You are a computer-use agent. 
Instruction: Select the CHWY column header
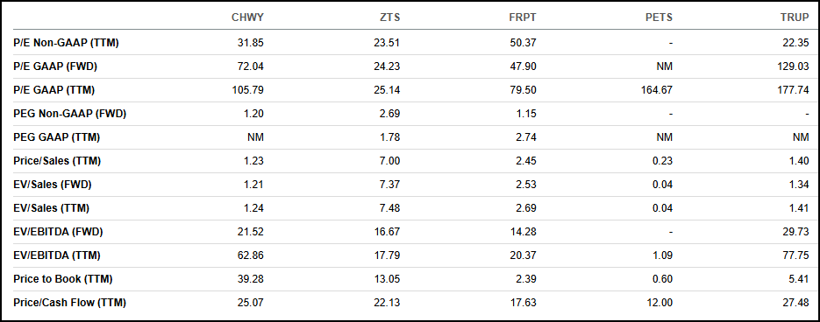coord(247,17)
